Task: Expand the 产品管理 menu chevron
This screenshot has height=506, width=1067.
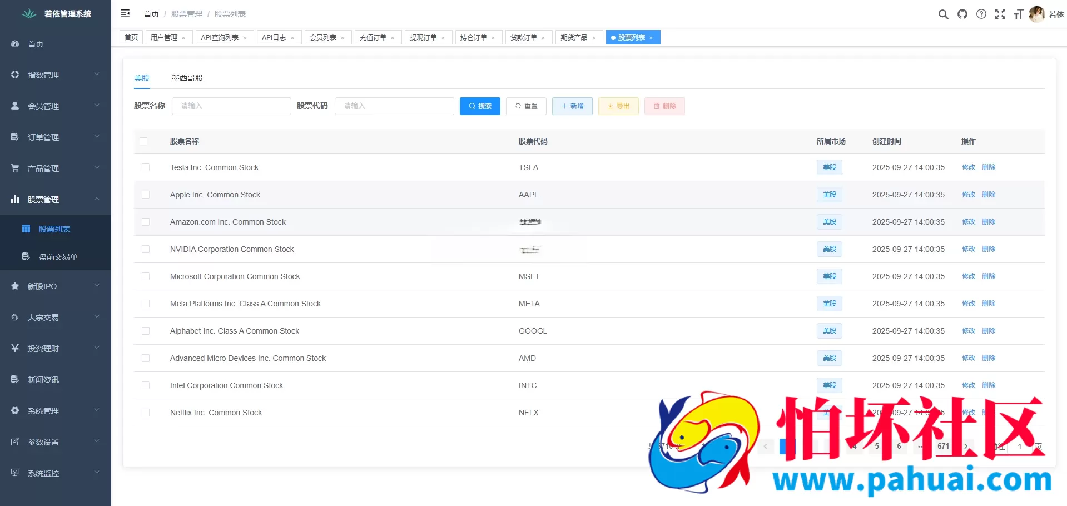Action: pos(97,167)
